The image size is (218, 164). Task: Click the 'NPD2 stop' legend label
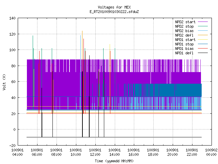(x=184, y=26)
